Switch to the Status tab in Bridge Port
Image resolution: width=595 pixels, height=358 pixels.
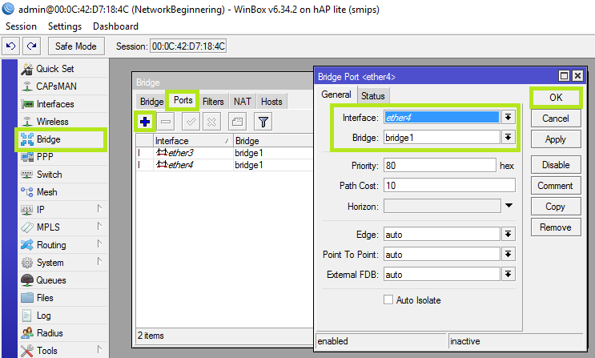pyautogui.click(x=372, y=95)
